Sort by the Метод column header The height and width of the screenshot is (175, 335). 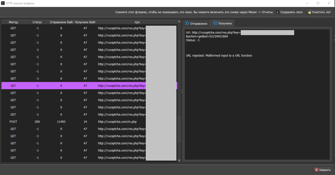tap(13, 22)
